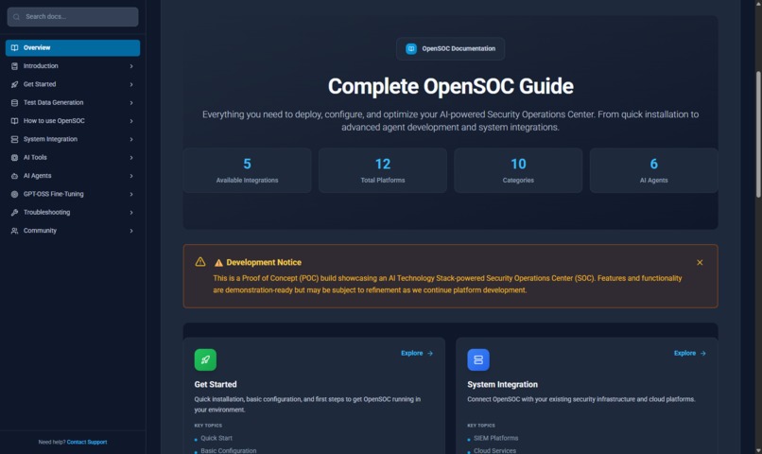Click the green rocket icon on Get Started card

(205, 359)
